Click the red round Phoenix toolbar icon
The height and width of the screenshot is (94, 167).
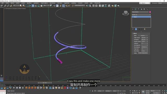pyautogui.click(x=65, y=88)
